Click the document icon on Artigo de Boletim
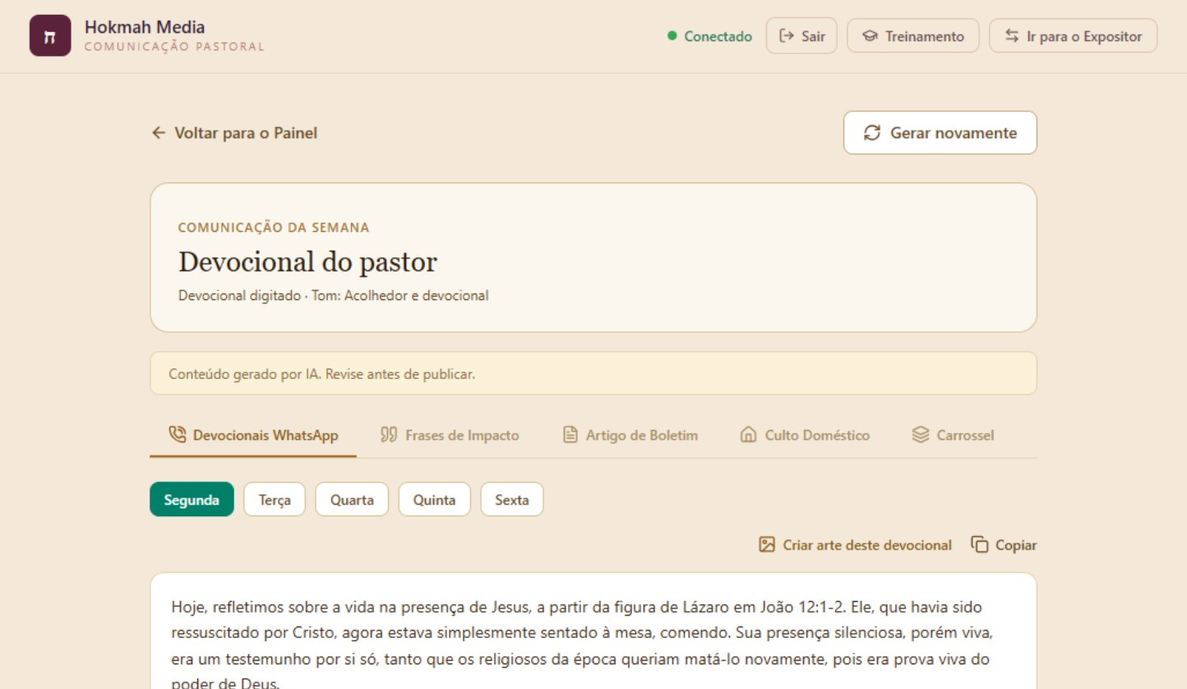 (570, 435)
